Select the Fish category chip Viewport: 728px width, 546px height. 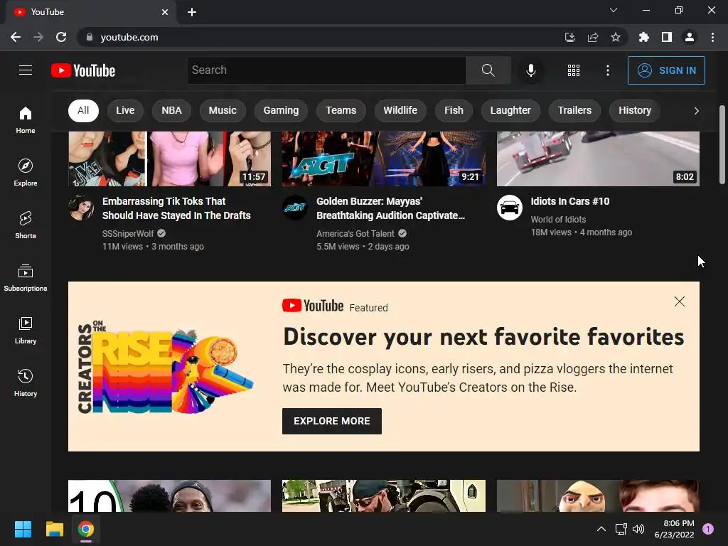tap(454, 110)
